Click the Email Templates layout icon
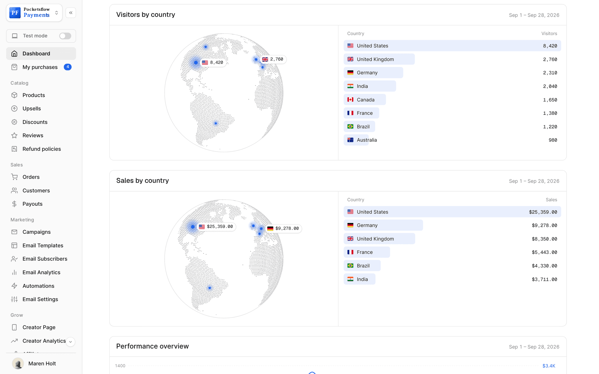Screen dimensions: 599x374 14,245
